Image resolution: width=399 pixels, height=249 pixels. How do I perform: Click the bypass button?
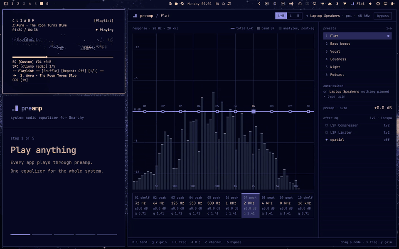[382, 16]
